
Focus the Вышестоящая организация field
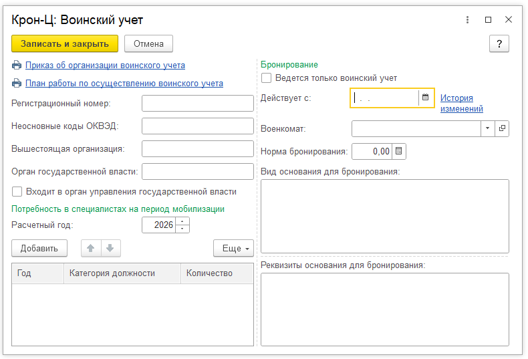(x=198, y=149)
